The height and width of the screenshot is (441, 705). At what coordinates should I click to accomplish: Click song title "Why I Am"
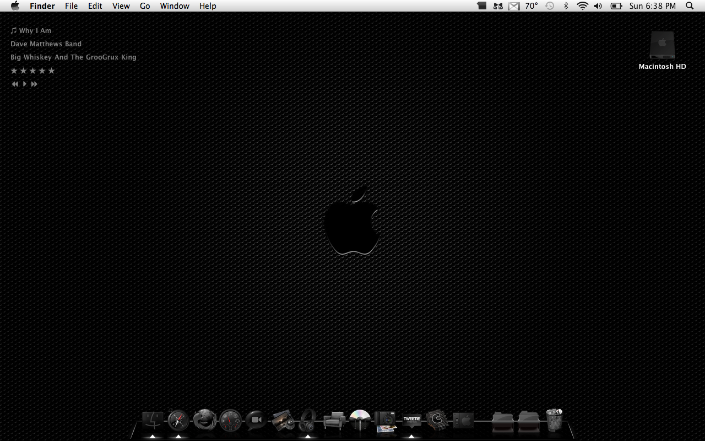[35, 31]
